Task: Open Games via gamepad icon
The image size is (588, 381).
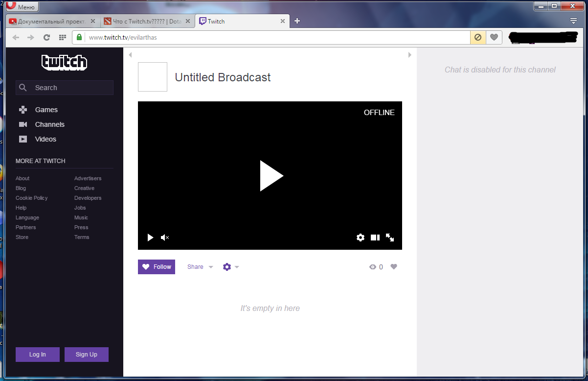Action: 23,110
